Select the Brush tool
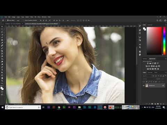 [2, 48]
